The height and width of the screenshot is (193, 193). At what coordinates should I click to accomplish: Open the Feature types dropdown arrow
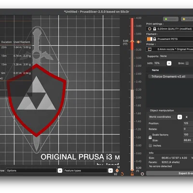(110, 170)
